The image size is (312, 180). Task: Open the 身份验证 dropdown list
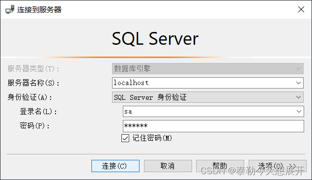[208, 97]
